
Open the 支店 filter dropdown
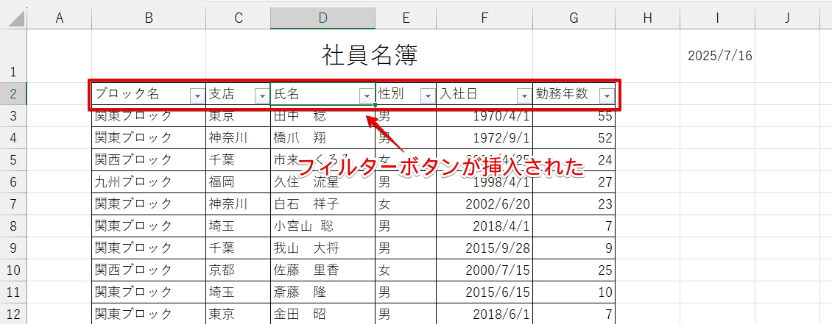(x=262, y=96)
